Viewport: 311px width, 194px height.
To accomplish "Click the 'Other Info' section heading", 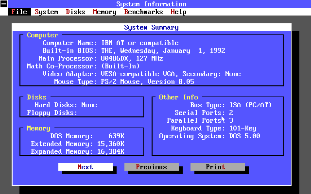I will (x=178, y=97).
